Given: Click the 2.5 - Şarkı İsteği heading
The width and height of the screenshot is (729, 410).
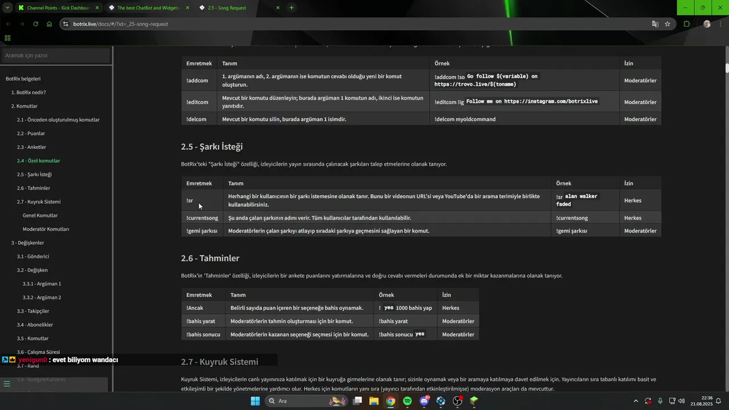Looking at the screenshot, I should pos(212,146).
